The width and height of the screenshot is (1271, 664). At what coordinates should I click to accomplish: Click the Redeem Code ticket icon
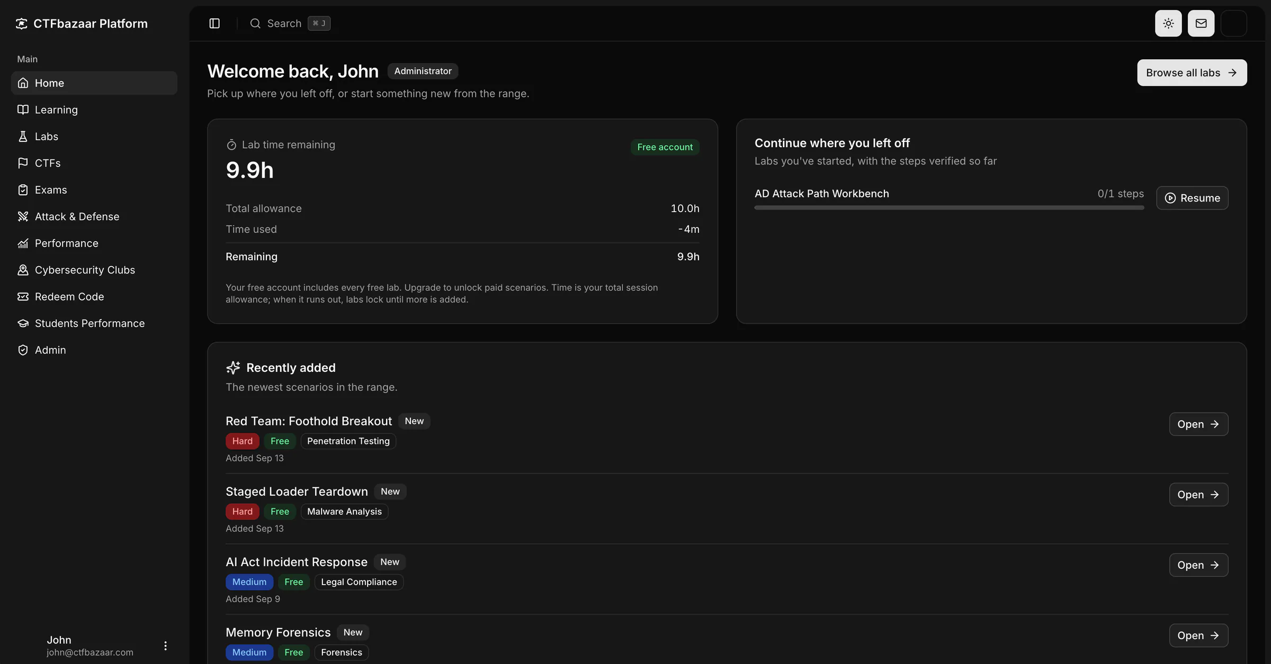(23, 297)
